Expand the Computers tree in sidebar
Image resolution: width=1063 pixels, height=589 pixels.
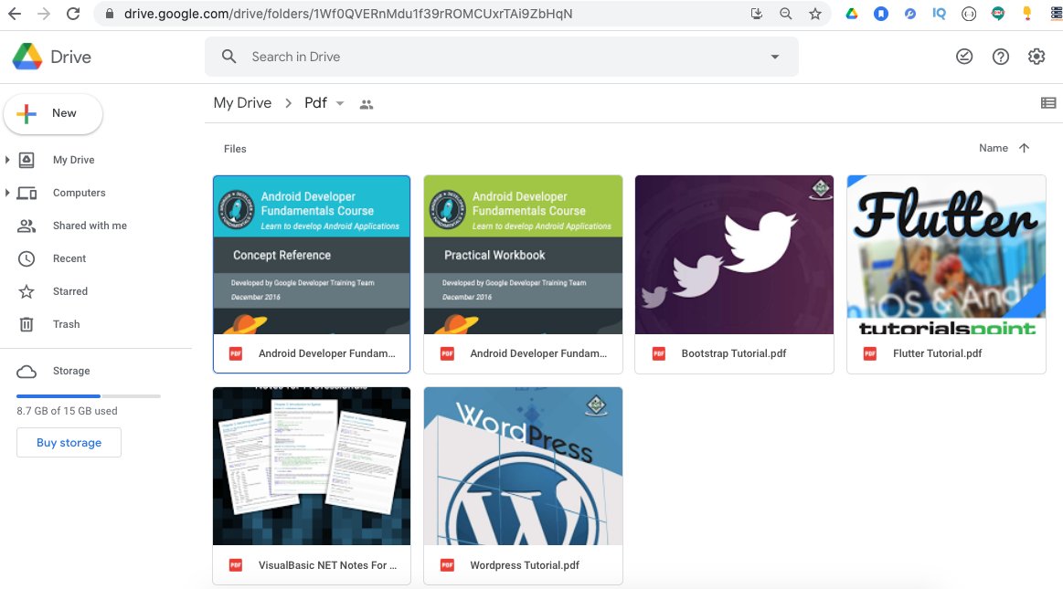pyautogui.click(x=6, y=193)
